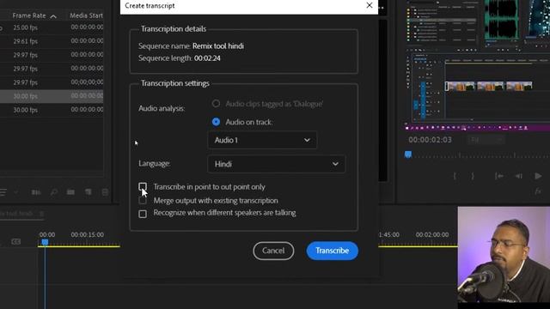The height and width of the screenshot is (309, 550).
Task: Click the 00:02:00:00 mark on timeline ruler
Action: pyautogui.click(x=432, y=234)
